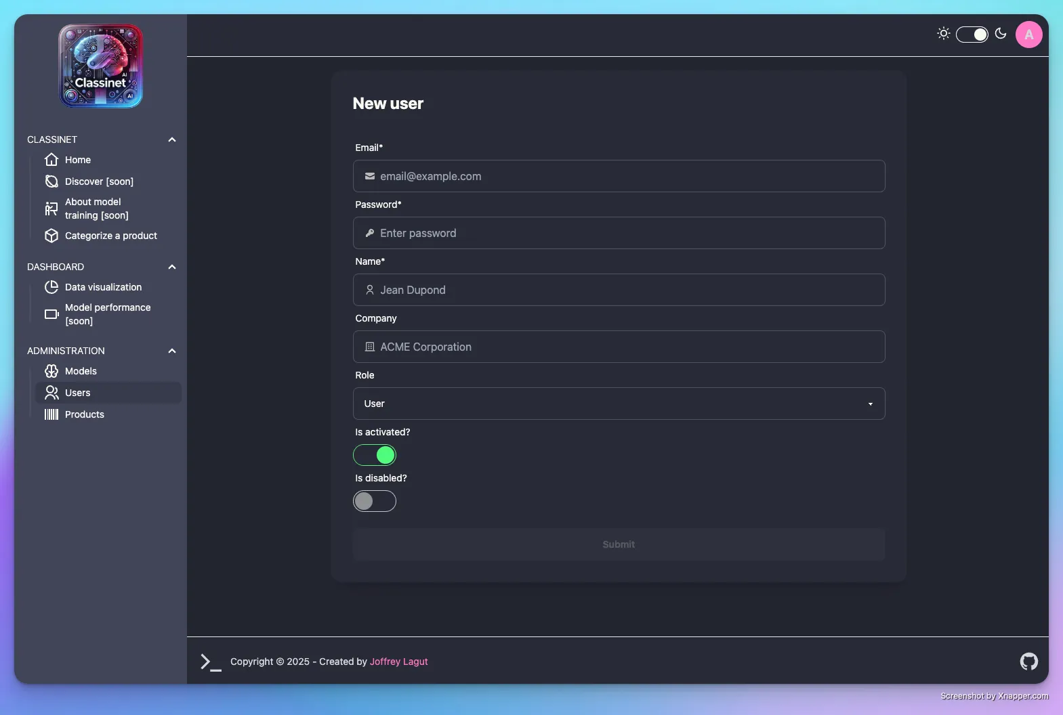This screenshot has height=715, width=1063.
Task: Click the Categorize a product cube icon
Action: pos(51,236)
